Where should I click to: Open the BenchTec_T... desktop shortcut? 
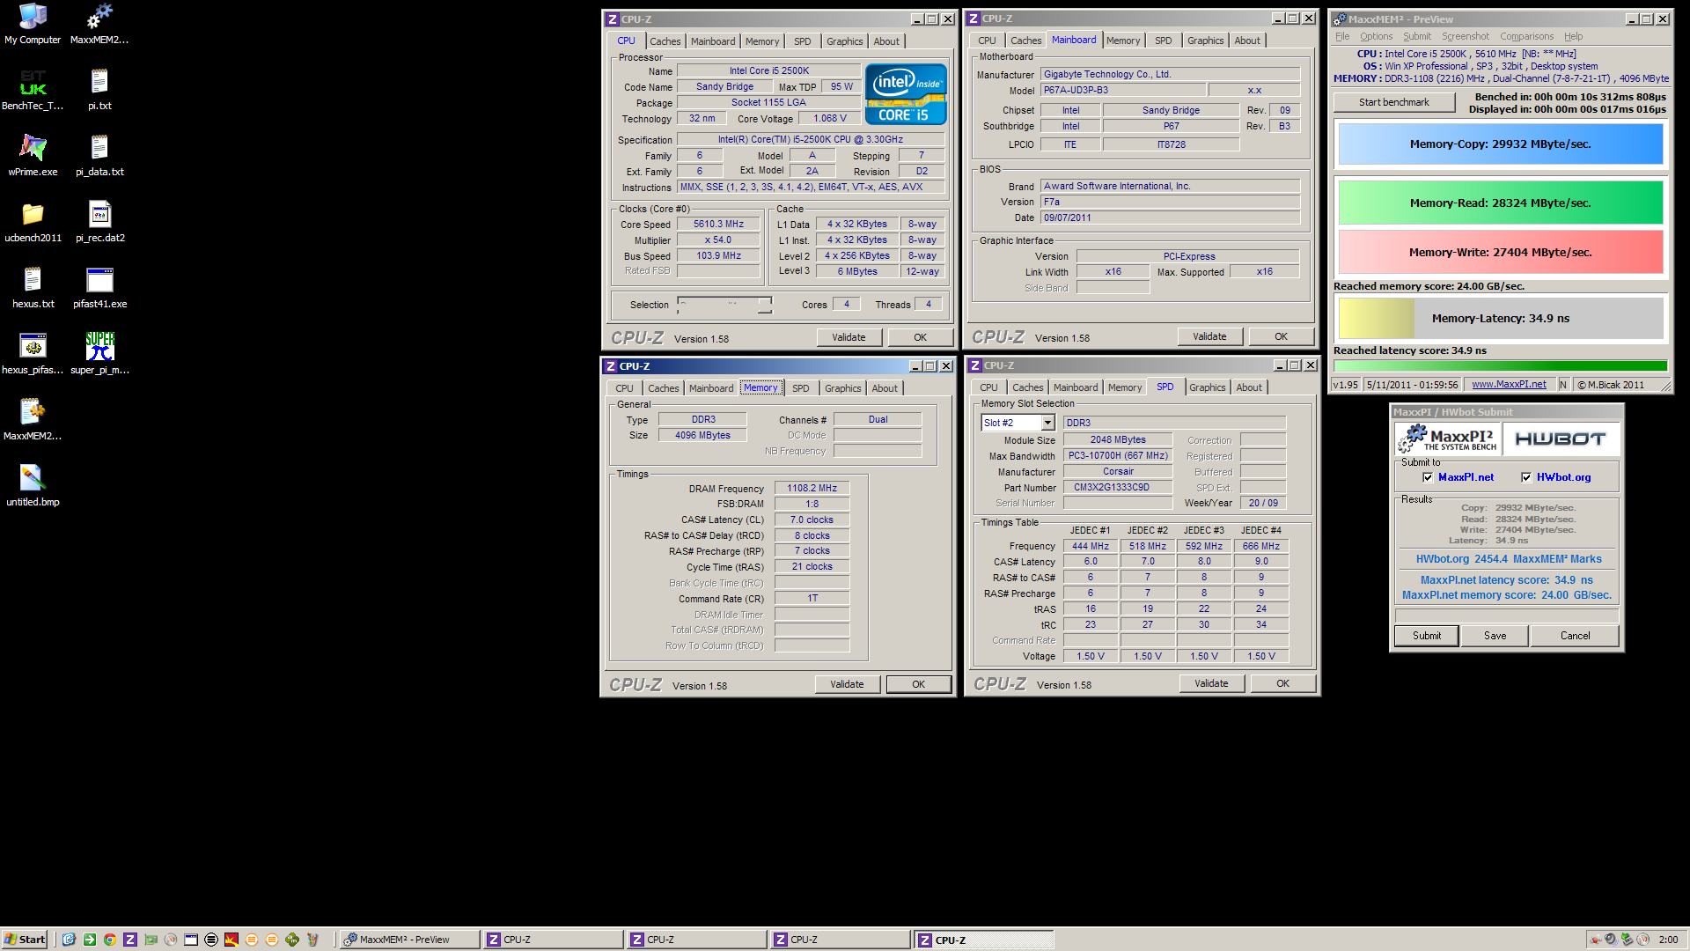click(x=33, y=90)
